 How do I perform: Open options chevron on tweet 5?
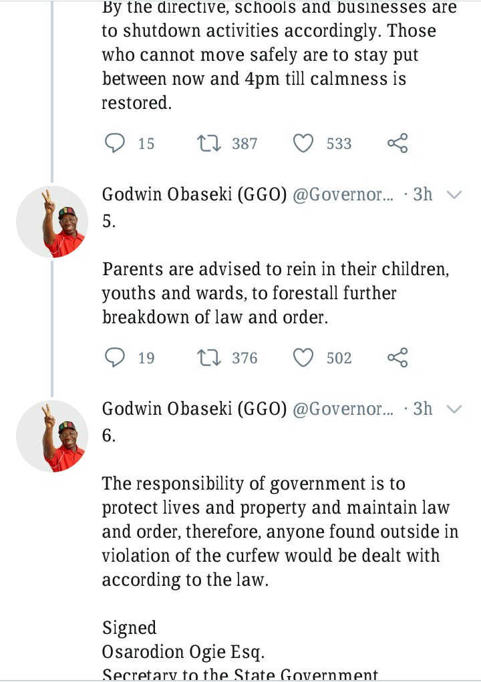click(454, 194)
